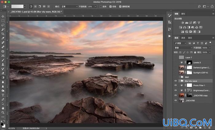This screenshot has width=215, height=130.
Task: Select the Zoom tool
Action: (3, 113)
